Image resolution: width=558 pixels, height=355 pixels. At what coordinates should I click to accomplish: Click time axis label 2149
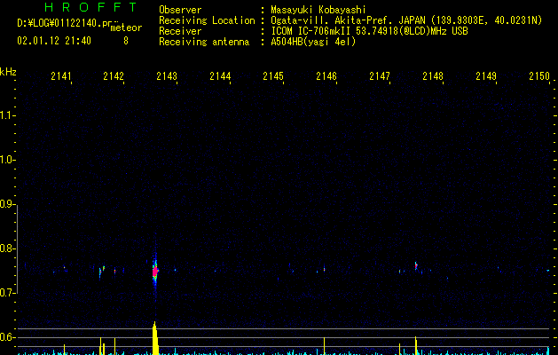[486, 76]
